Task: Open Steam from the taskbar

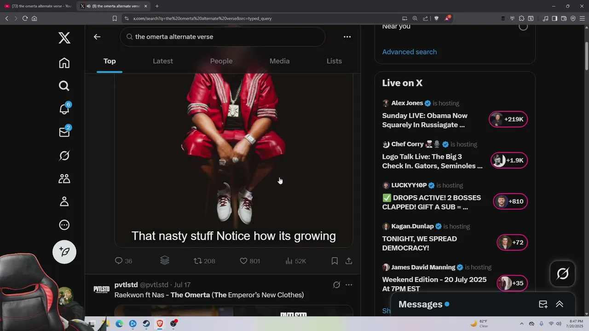Action: click(146, 324)
